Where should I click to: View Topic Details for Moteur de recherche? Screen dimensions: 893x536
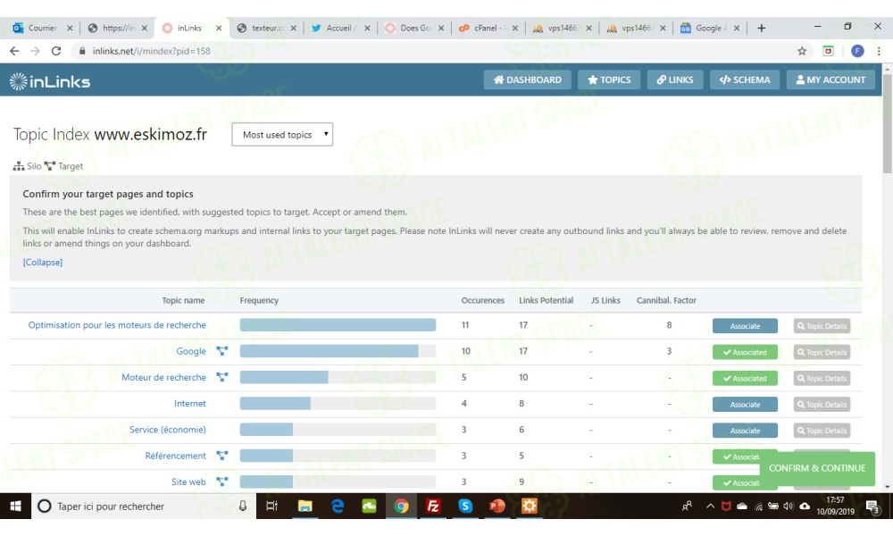[822, 378]
